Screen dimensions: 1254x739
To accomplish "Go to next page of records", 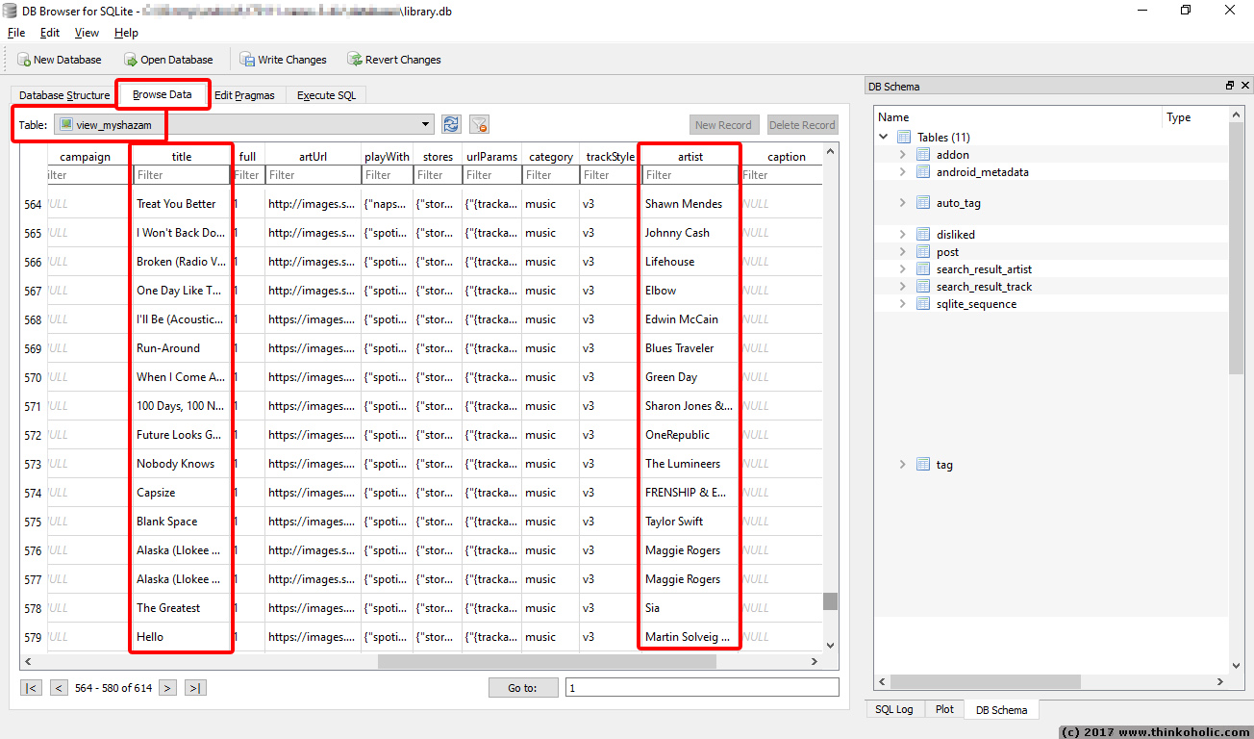I will 167,688.
